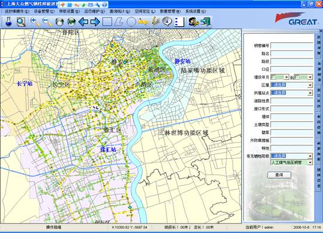Click the X/Y coordinate readout in status bar

pos(129,227)
